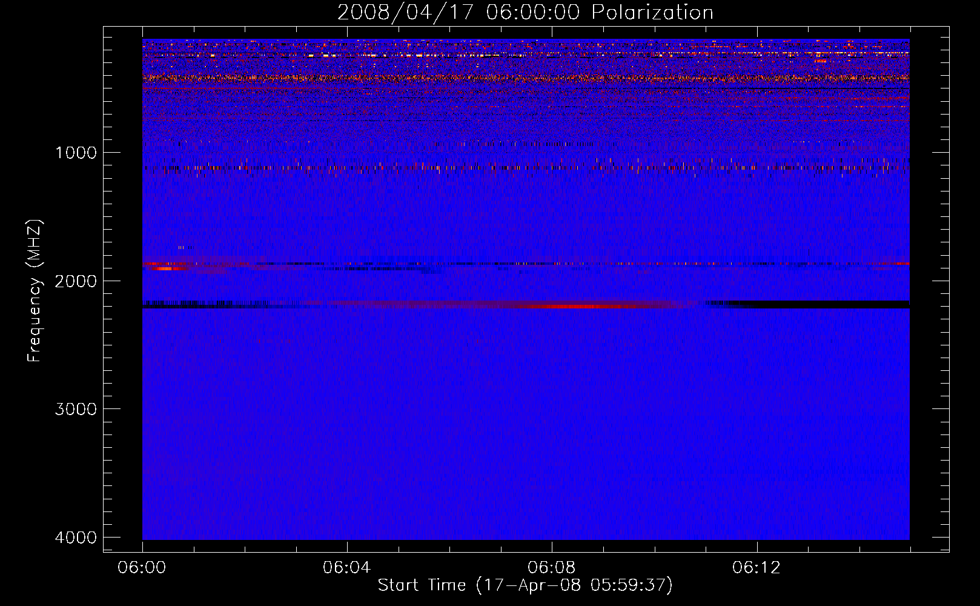Select the 'Start Time (17-Apr-08 05:59:37)' label
The width and height of the screenshot is (980, 606).
(525, 585)
